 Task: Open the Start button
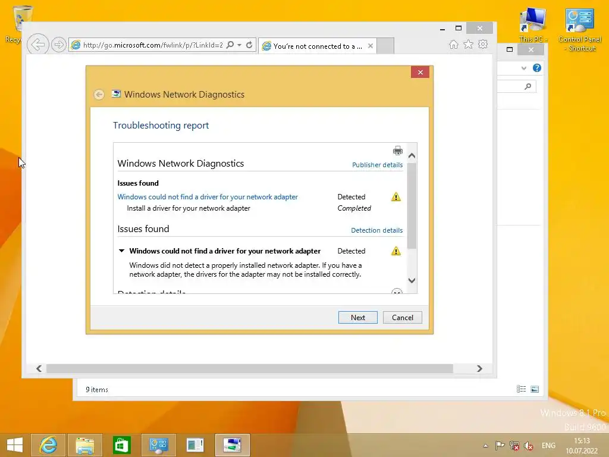[x=15, y=445]
